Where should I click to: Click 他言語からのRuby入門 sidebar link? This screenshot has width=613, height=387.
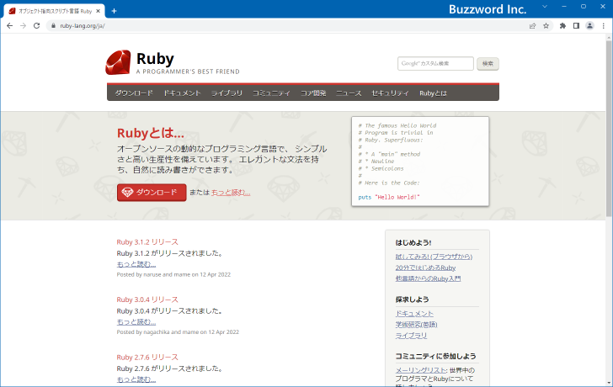(428, 278)
